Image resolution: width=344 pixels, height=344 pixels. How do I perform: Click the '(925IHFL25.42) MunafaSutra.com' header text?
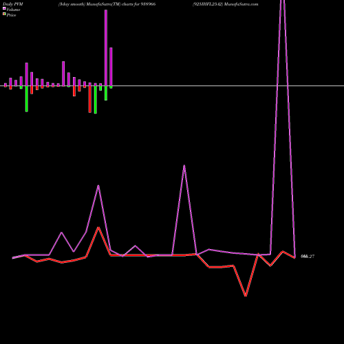pyautogui.click(x=226, y=4)
